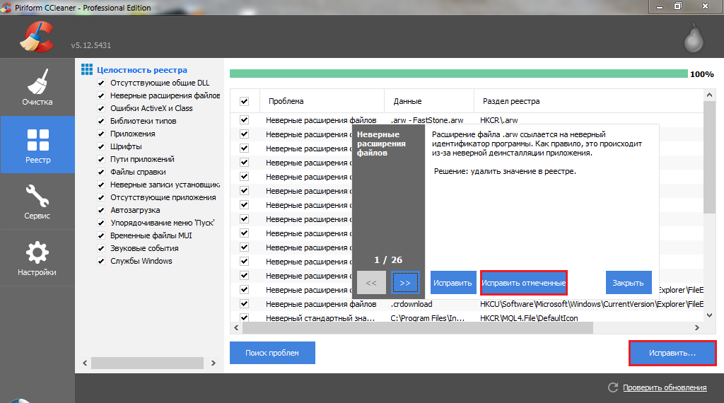
Task: Click the Упорядочивание меню 'Пуск' item
Action: click(x=162, y=223)
